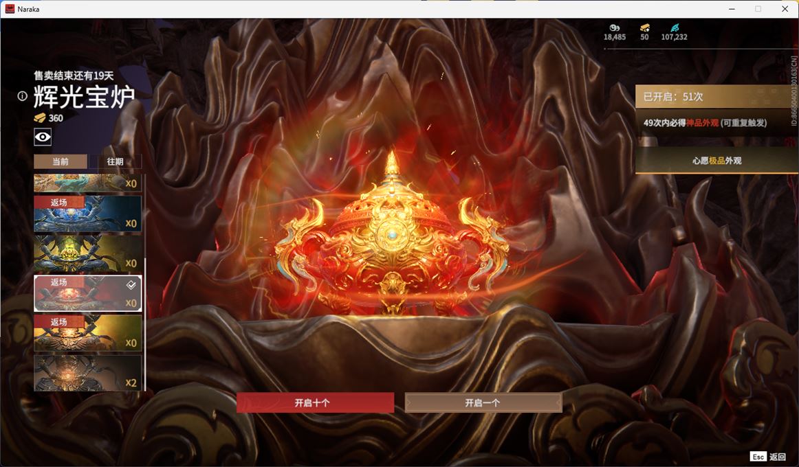
Task: Click the 已开启：51次 counter banner
Action: 716,96
